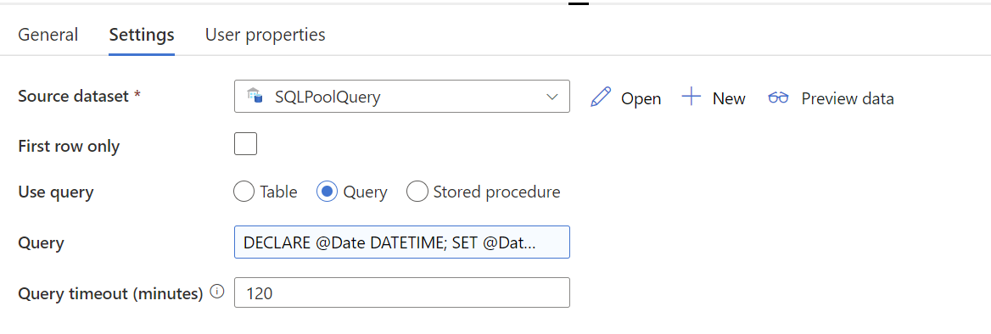
Task: Click the glasses icon for Preview data
Action: (x=778, y=97)
